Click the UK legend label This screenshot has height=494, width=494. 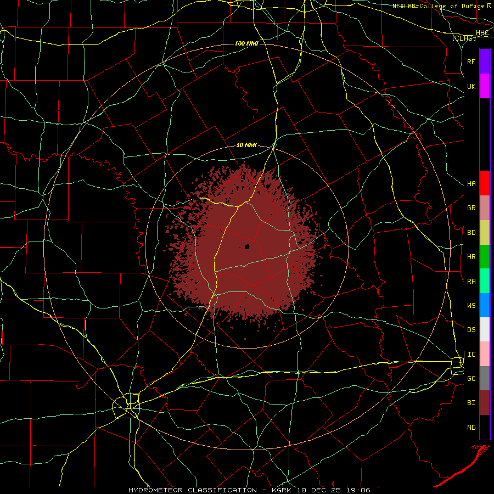(x=471, y=86)
